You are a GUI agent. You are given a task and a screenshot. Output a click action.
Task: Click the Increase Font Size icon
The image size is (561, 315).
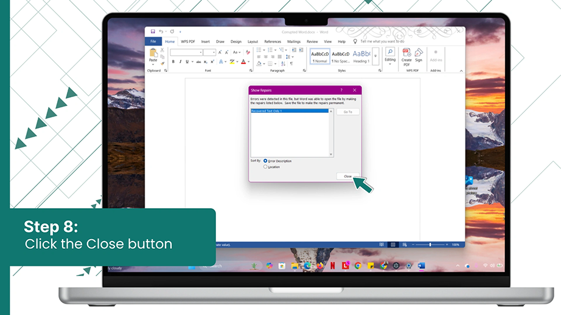[220, 52]
